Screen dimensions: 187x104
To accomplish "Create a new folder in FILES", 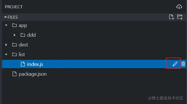I will pyautogui.click(x=180, y=17).
